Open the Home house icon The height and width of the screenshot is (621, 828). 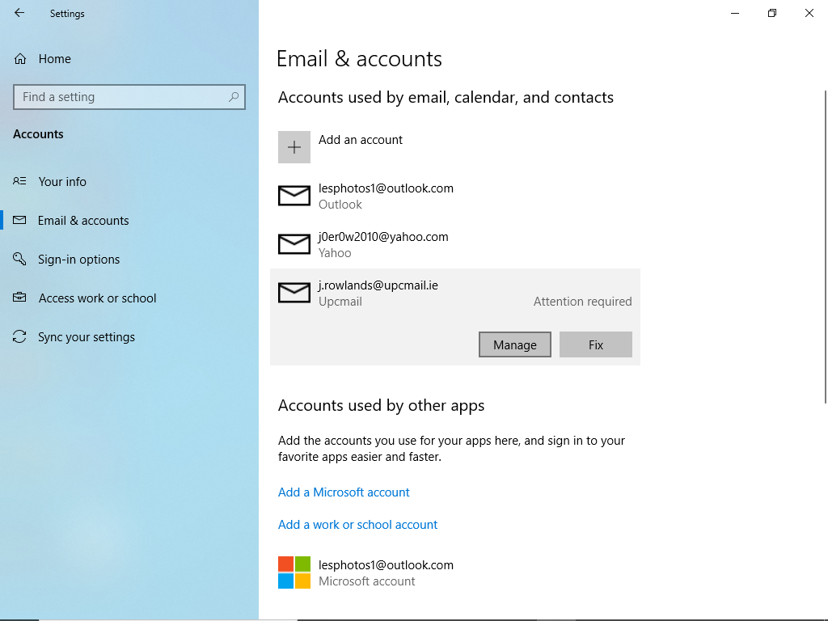(x=20, y=58)
